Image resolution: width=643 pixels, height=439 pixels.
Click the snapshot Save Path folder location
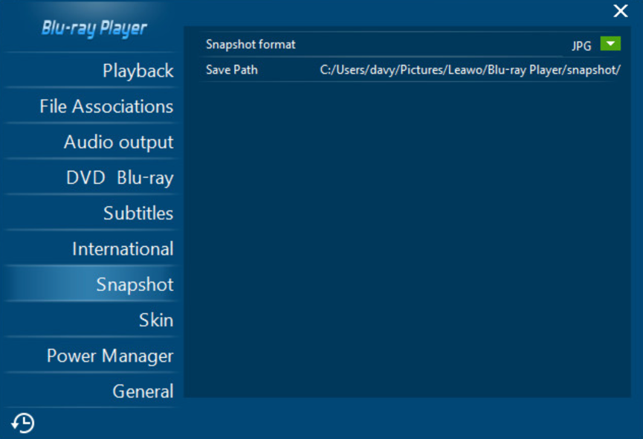(470, 70)
